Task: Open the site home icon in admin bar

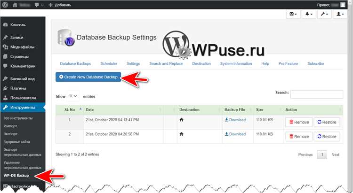Action: click(15, 5)
